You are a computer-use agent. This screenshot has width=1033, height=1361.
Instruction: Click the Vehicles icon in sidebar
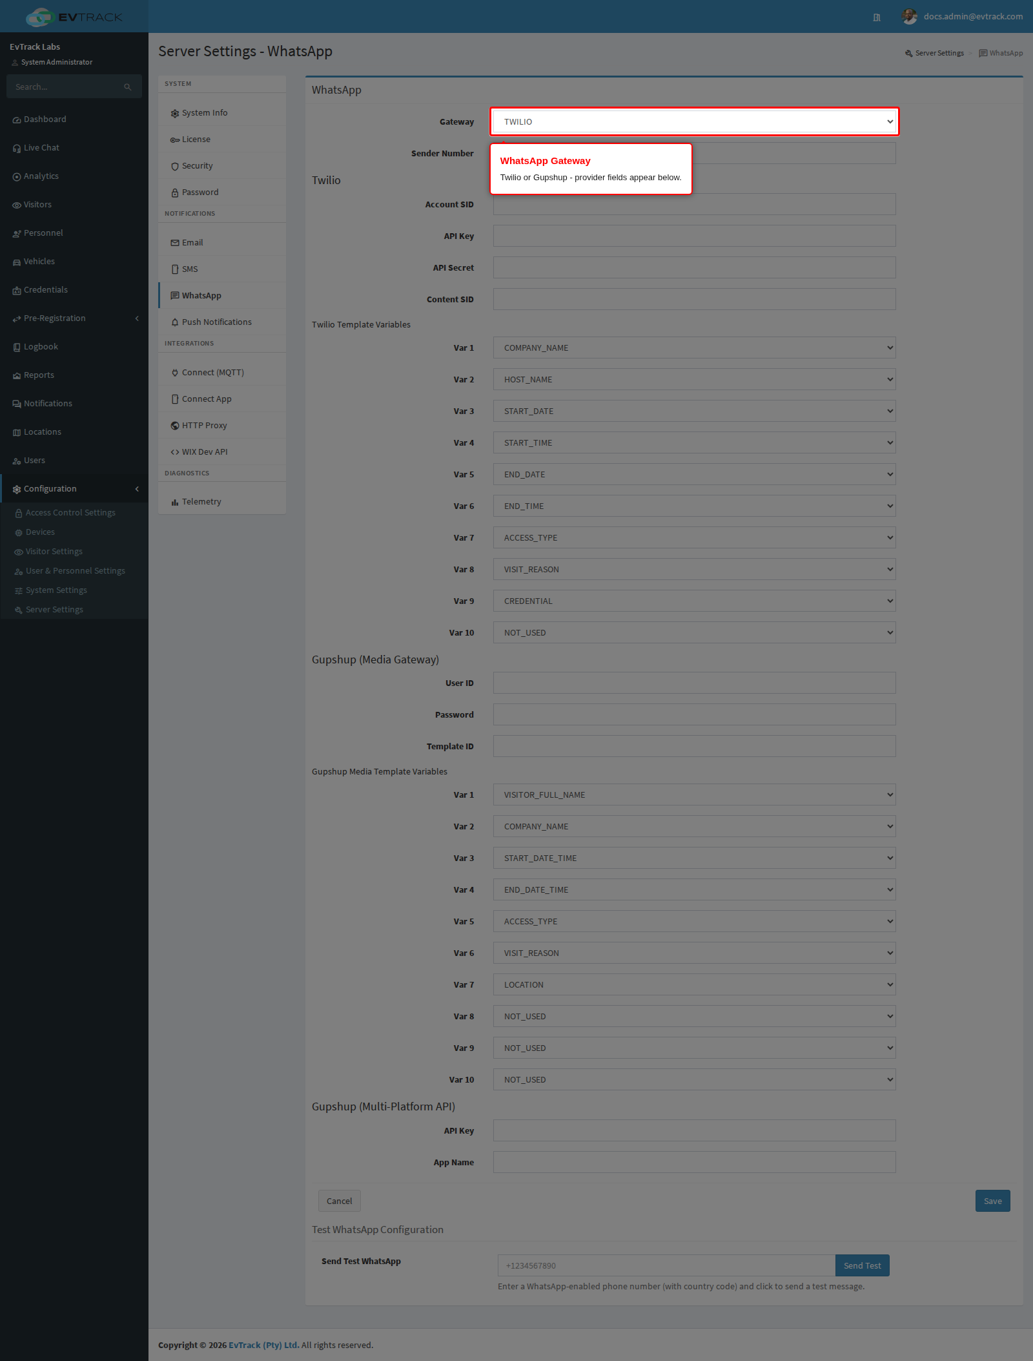tap(17, 262)
